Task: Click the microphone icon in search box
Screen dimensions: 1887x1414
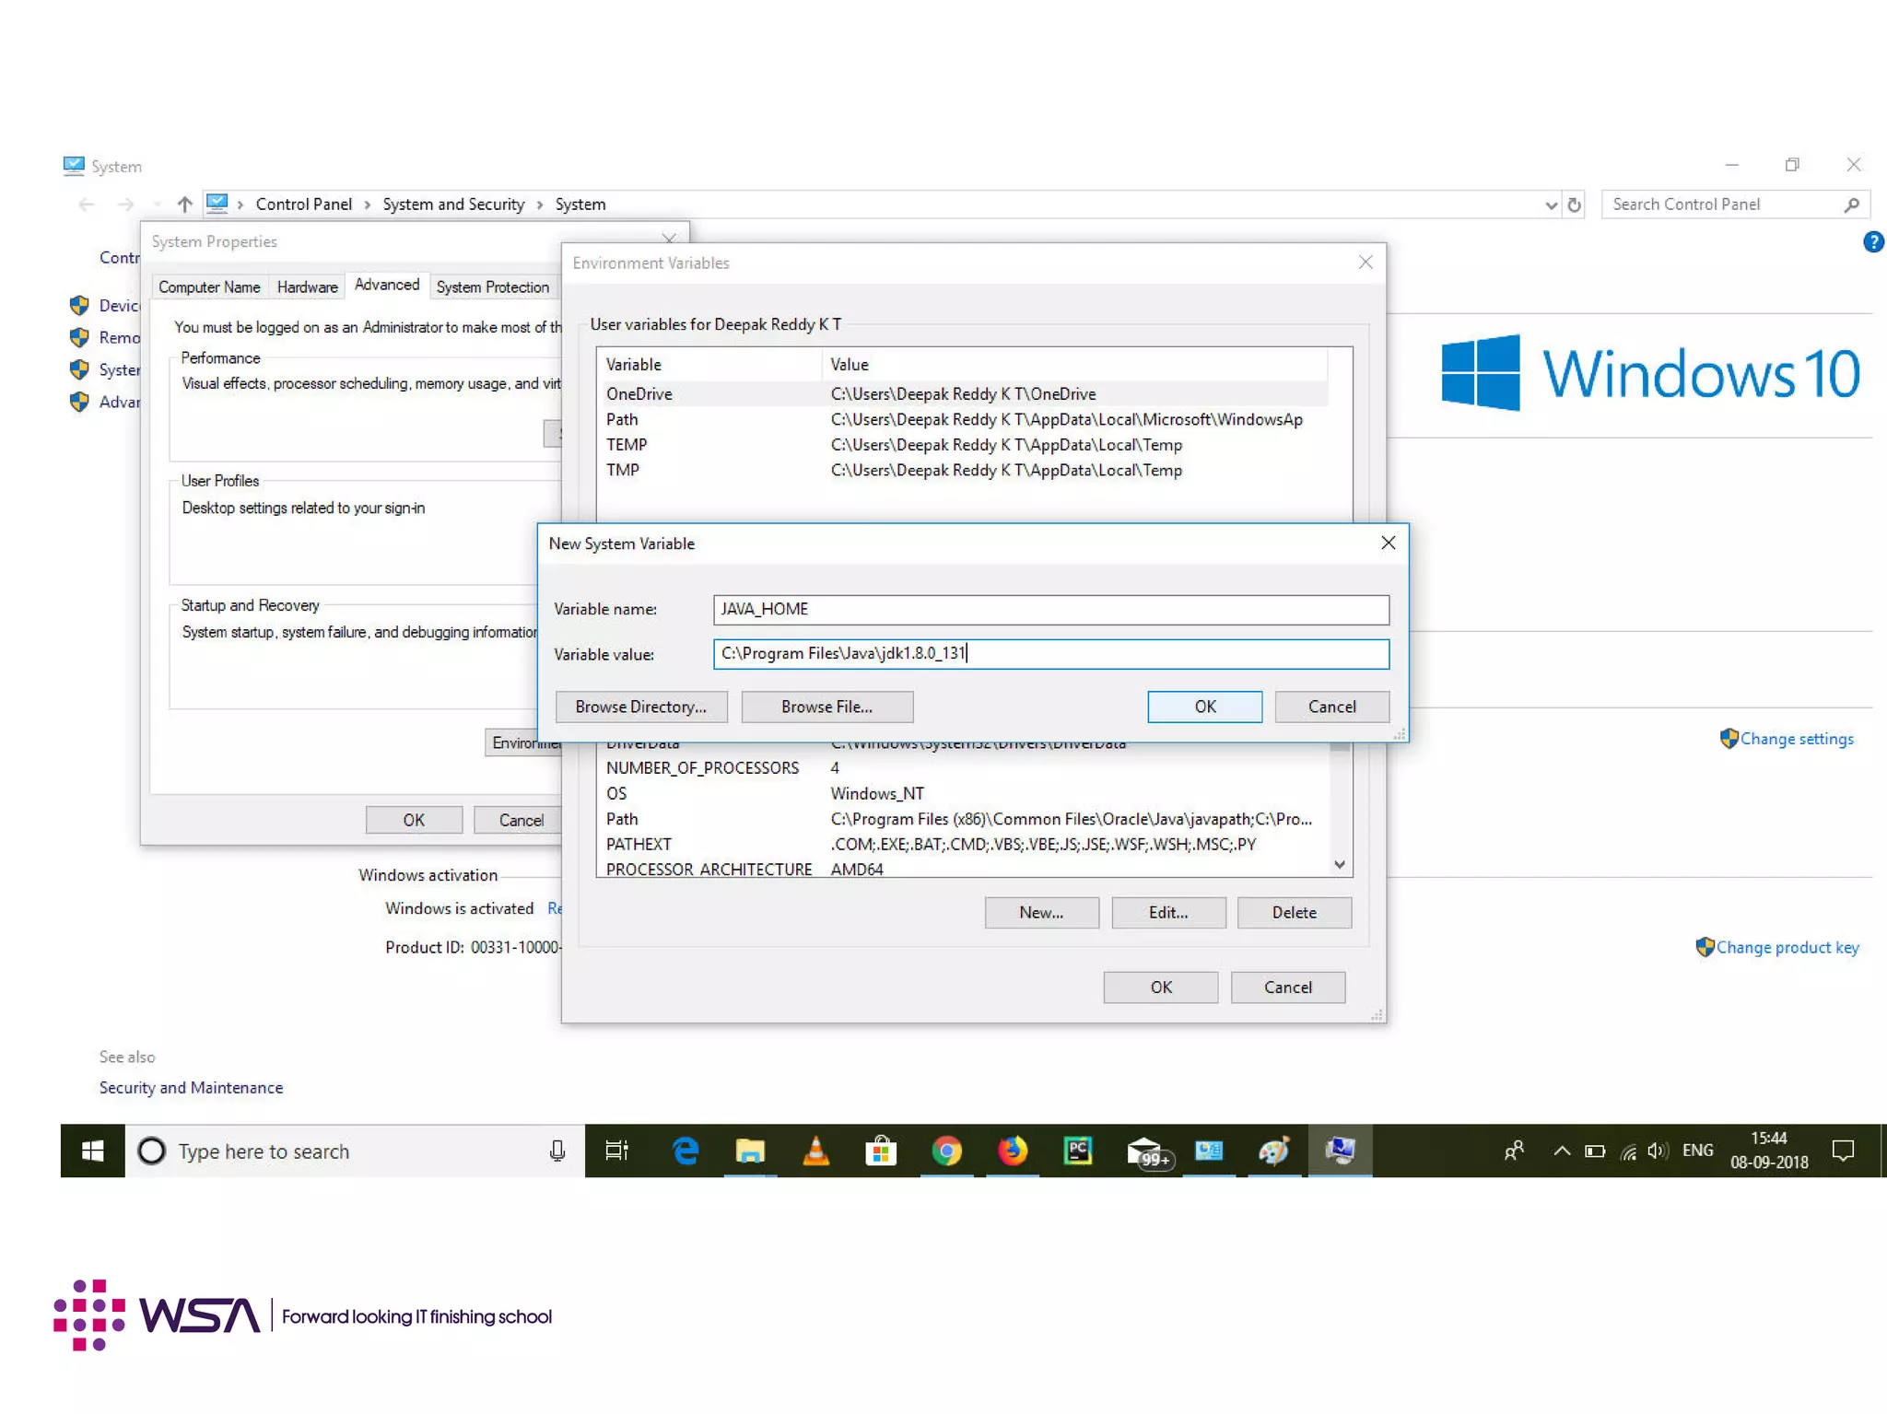Action: (557, 1151)
